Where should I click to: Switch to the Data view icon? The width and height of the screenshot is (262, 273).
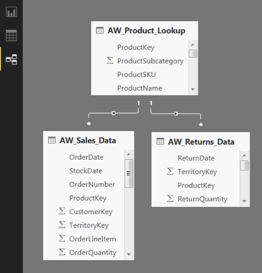click(x=11, y=36)
